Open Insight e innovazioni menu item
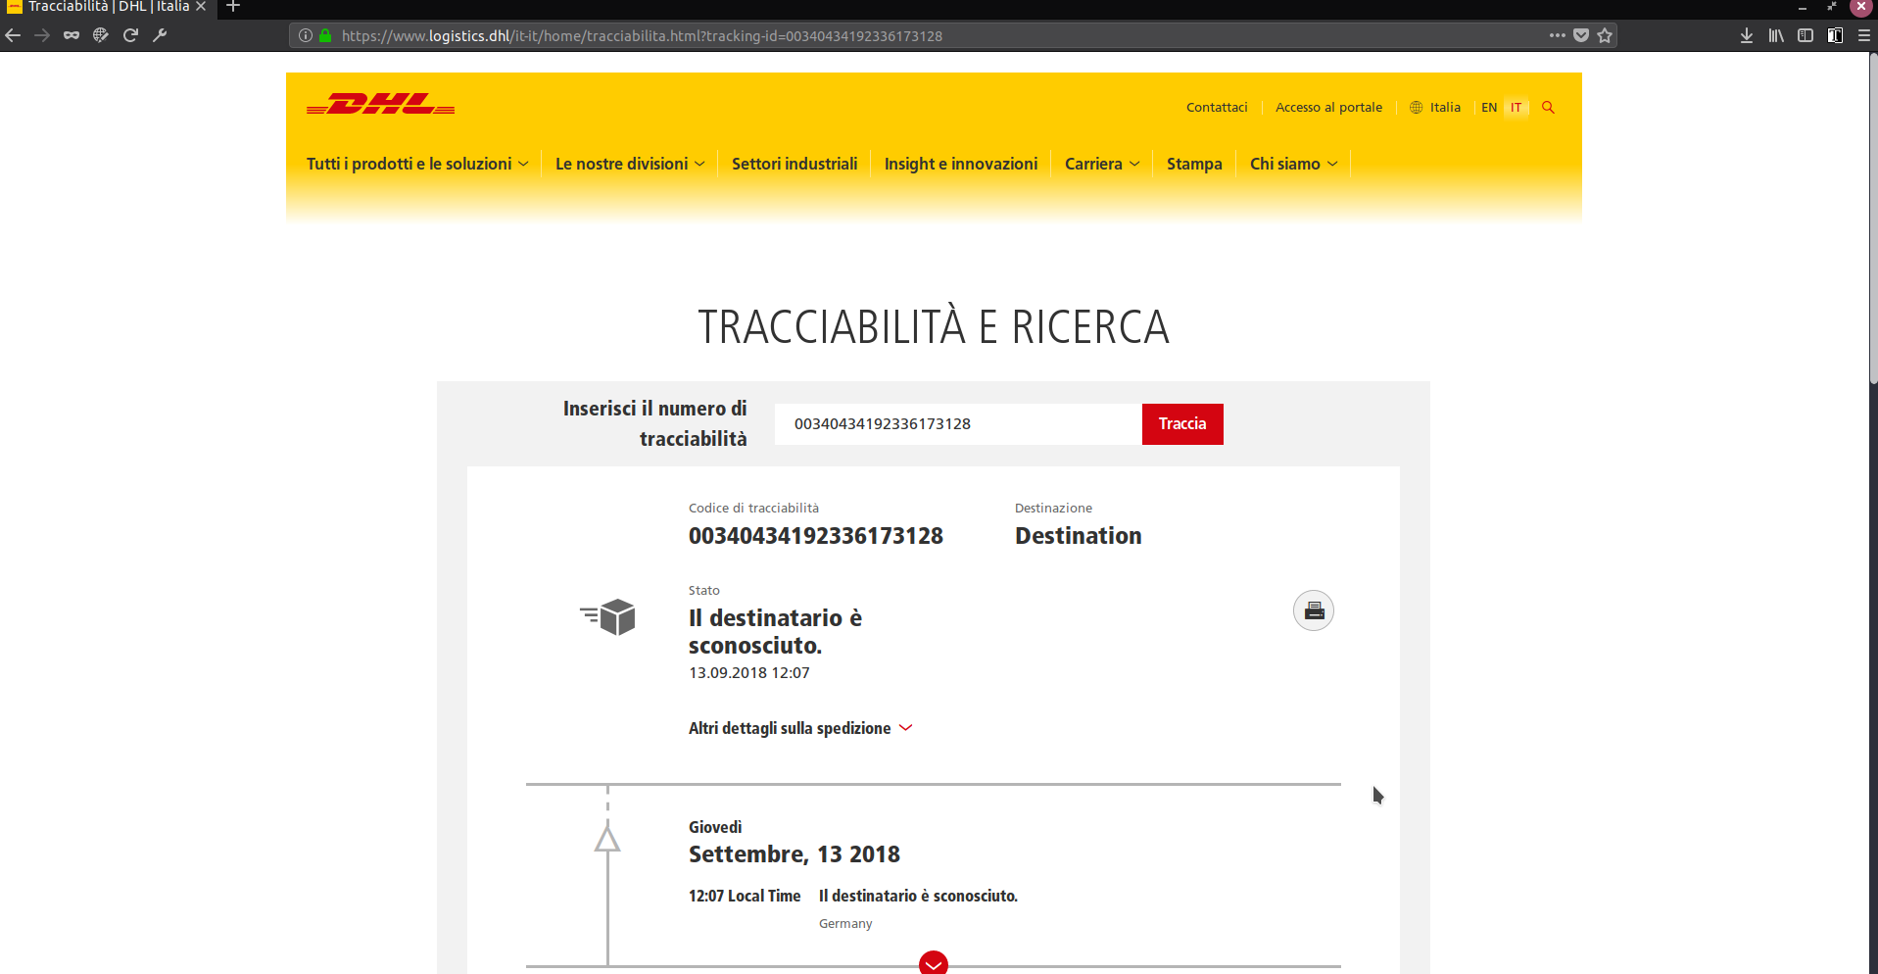This screenshot has height=974, width=1878. tap(961, 164)
